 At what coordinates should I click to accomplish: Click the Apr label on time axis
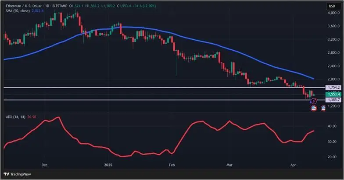(294, 165)
